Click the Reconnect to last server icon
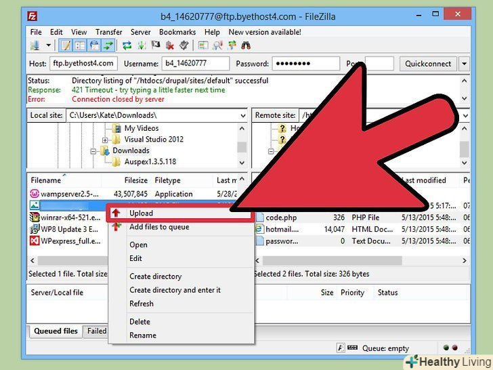 click(184, 45)
